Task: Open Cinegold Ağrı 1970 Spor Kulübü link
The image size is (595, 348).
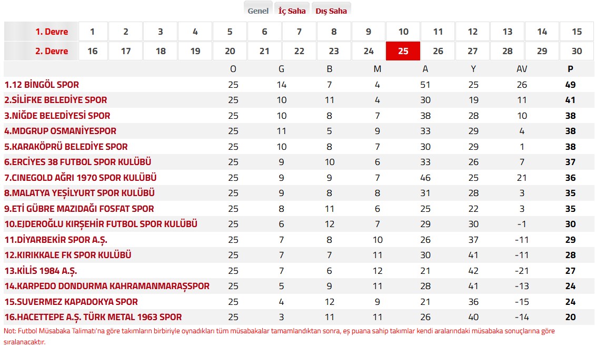Action: click(80, 178)
